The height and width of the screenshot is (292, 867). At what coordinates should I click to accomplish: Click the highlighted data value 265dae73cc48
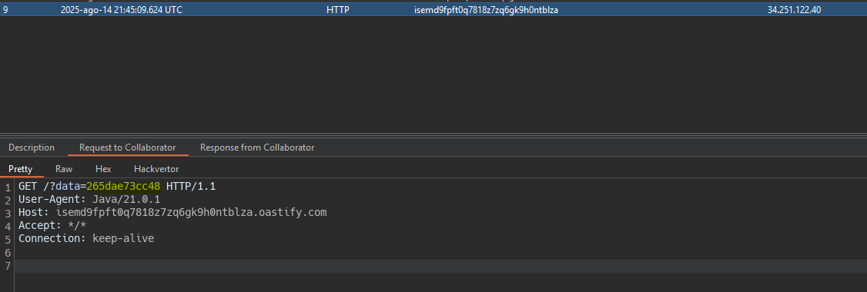(x=123, y=187)
